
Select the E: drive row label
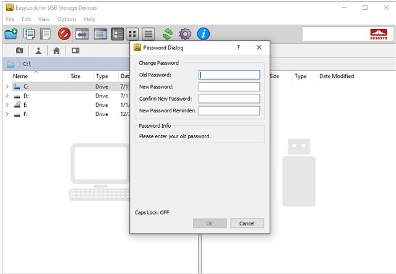(25, 105)
